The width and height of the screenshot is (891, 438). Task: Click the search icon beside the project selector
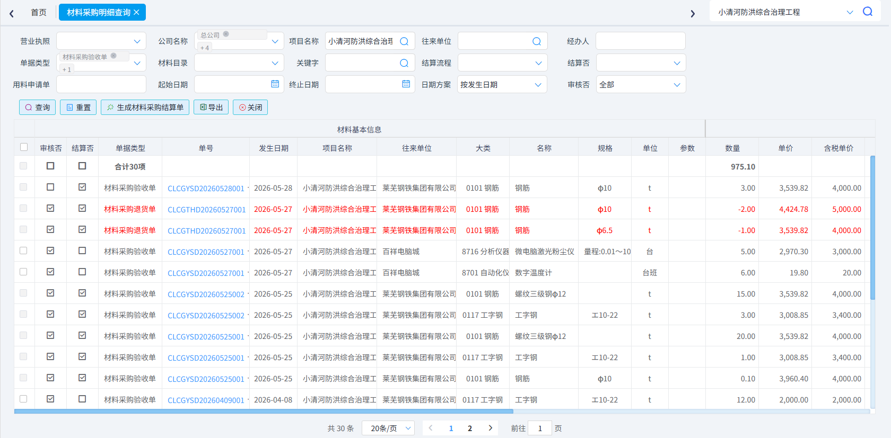[x=868, y=12]
